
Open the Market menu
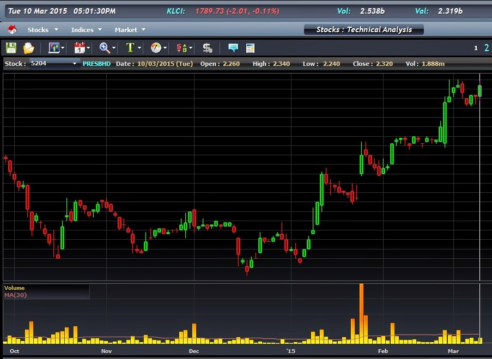130,30
